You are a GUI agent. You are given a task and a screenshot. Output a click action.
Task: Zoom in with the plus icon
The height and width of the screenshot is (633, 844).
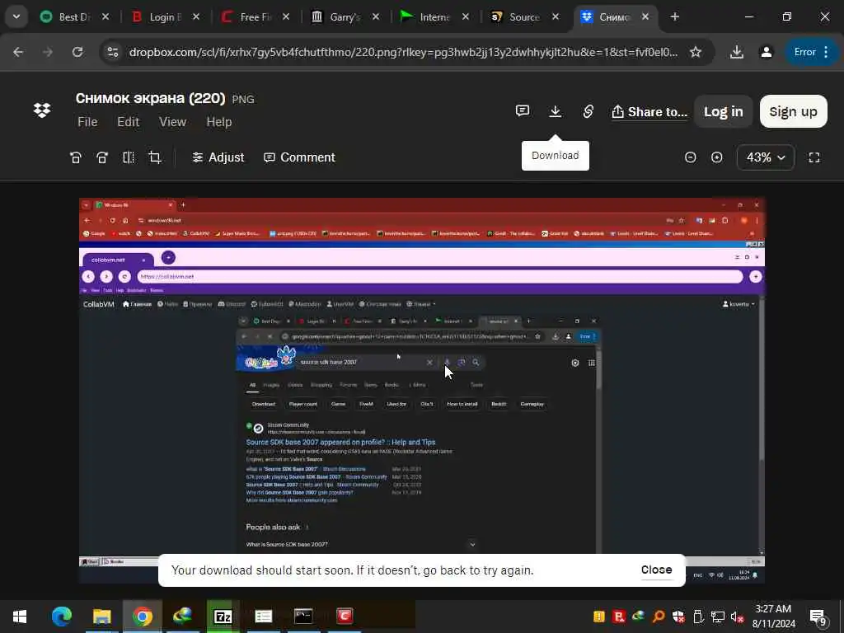tap(716, 157)
